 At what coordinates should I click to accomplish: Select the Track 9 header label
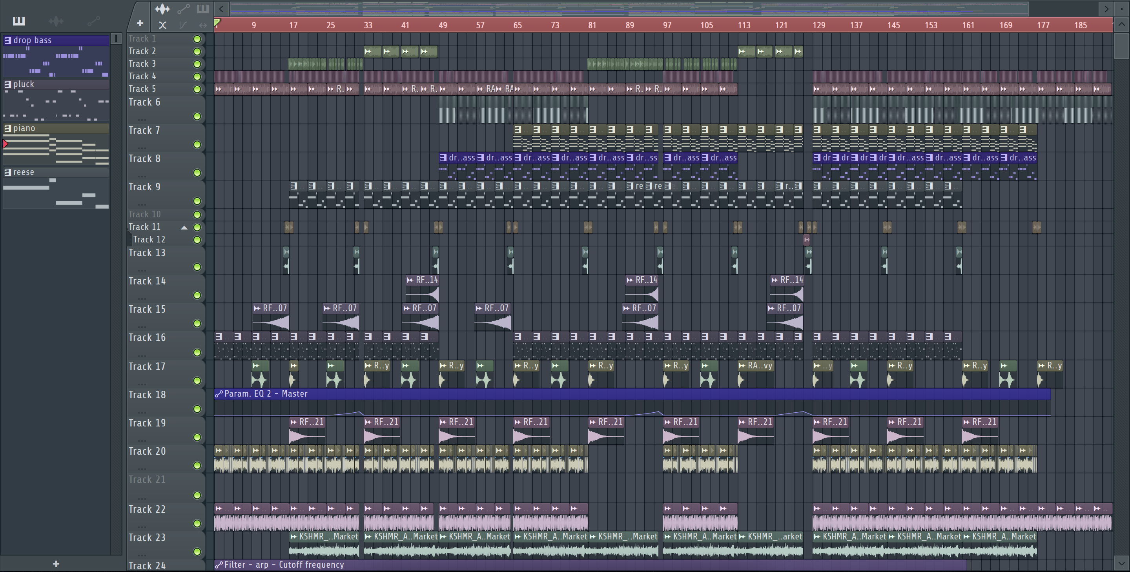pyautogui.click(x=144, y=187)
